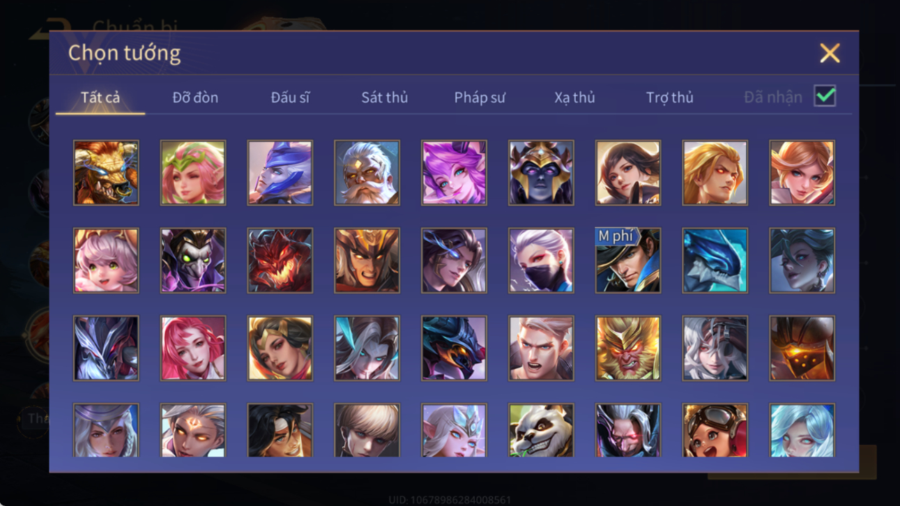This screenshot has width=900, height=506.
Task: Filter by Xạ thủ tab
Action: point(574,98)
